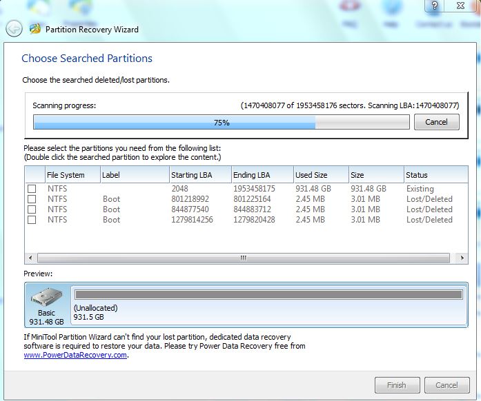
Task: Click the left scroll arrow of partition list
Action: pos(30,258)
